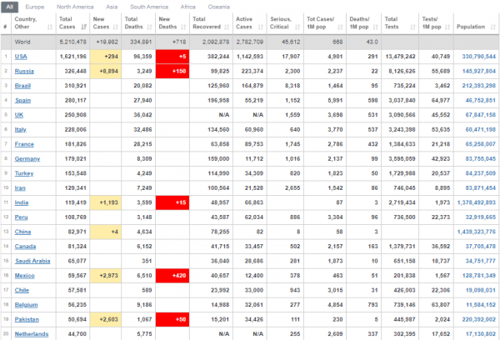Sort by Population arrows icon
Screen dimensions: 500x340
[x=493, y=27]
